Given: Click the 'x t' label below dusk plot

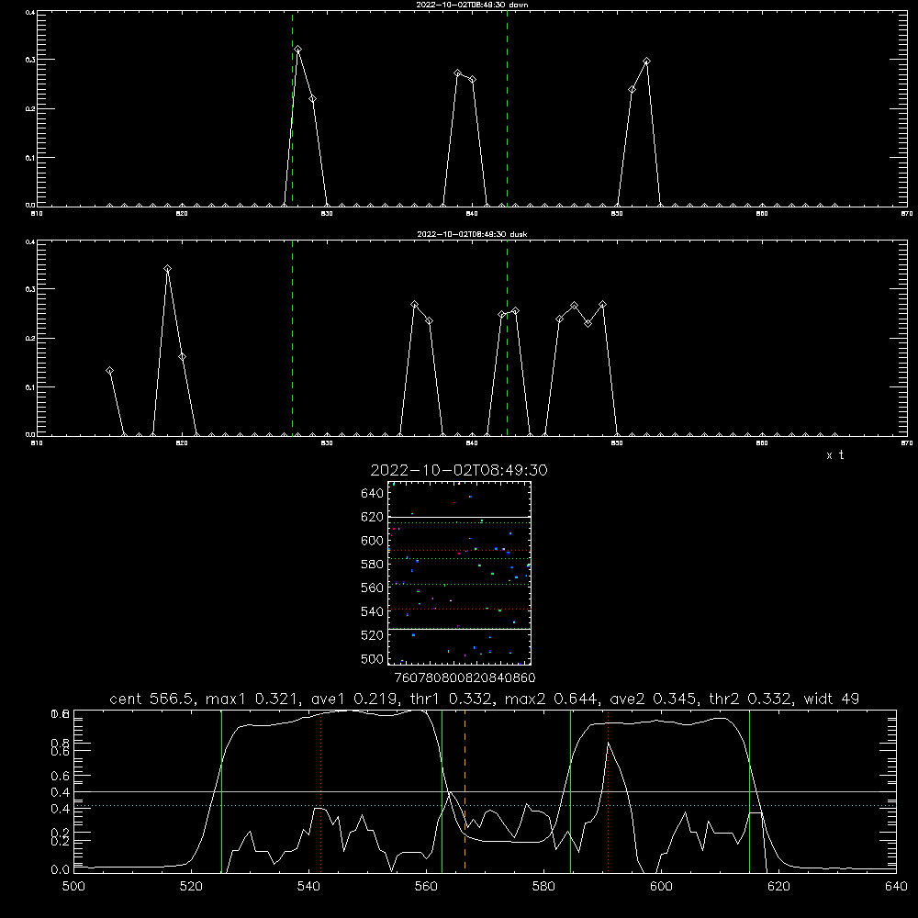Looking at the screenshot, I should 835,455.
